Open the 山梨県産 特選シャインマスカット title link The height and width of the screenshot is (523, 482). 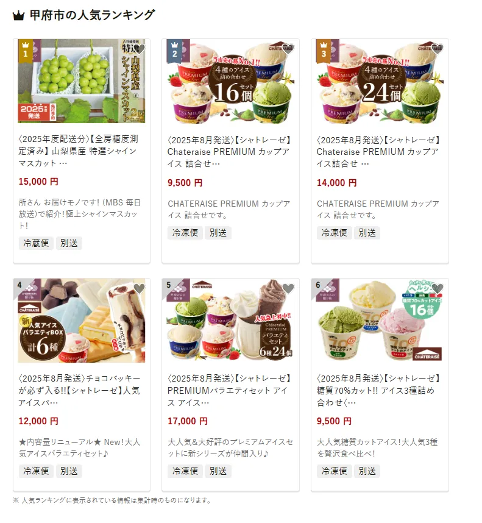(x=79, y=151)
